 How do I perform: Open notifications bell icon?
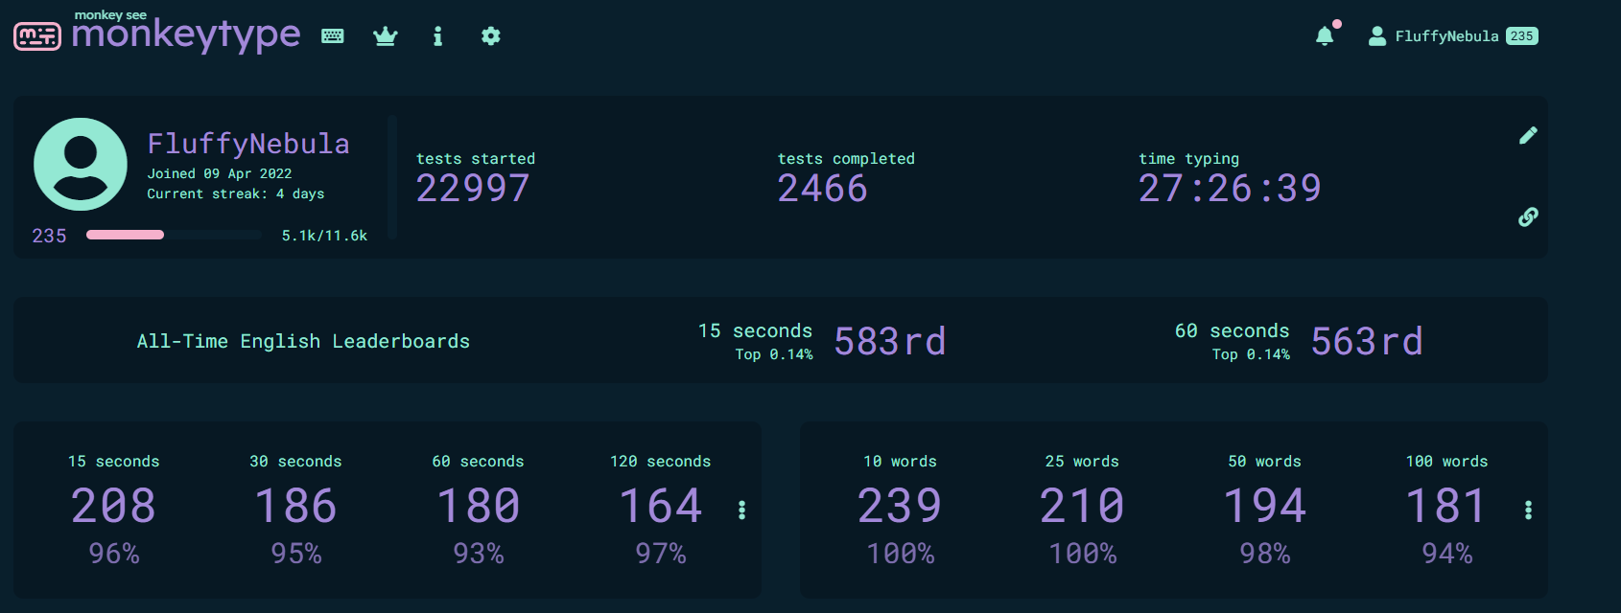pos(1325,36)
